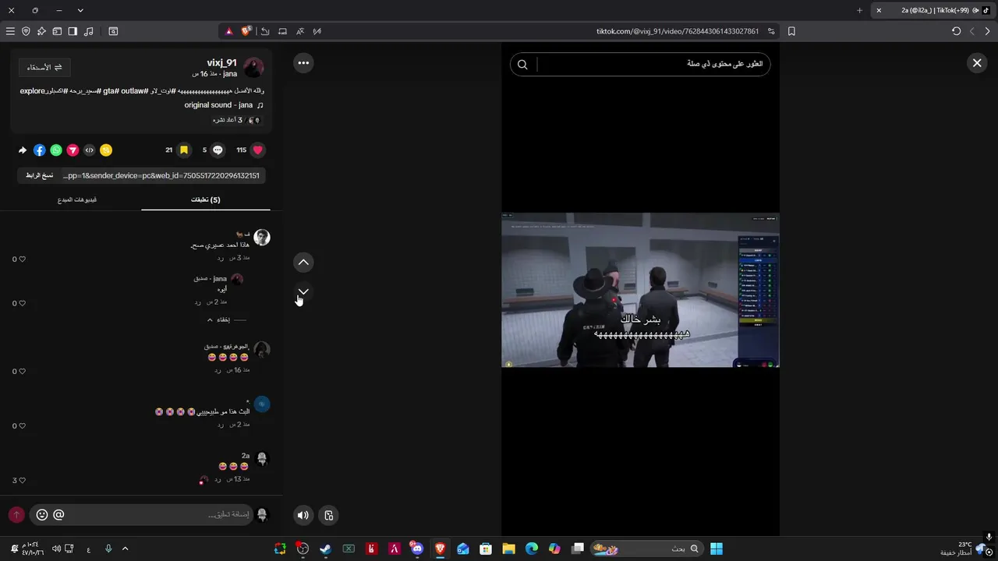Open Discord from the taskbar

[x=417, y=549]
